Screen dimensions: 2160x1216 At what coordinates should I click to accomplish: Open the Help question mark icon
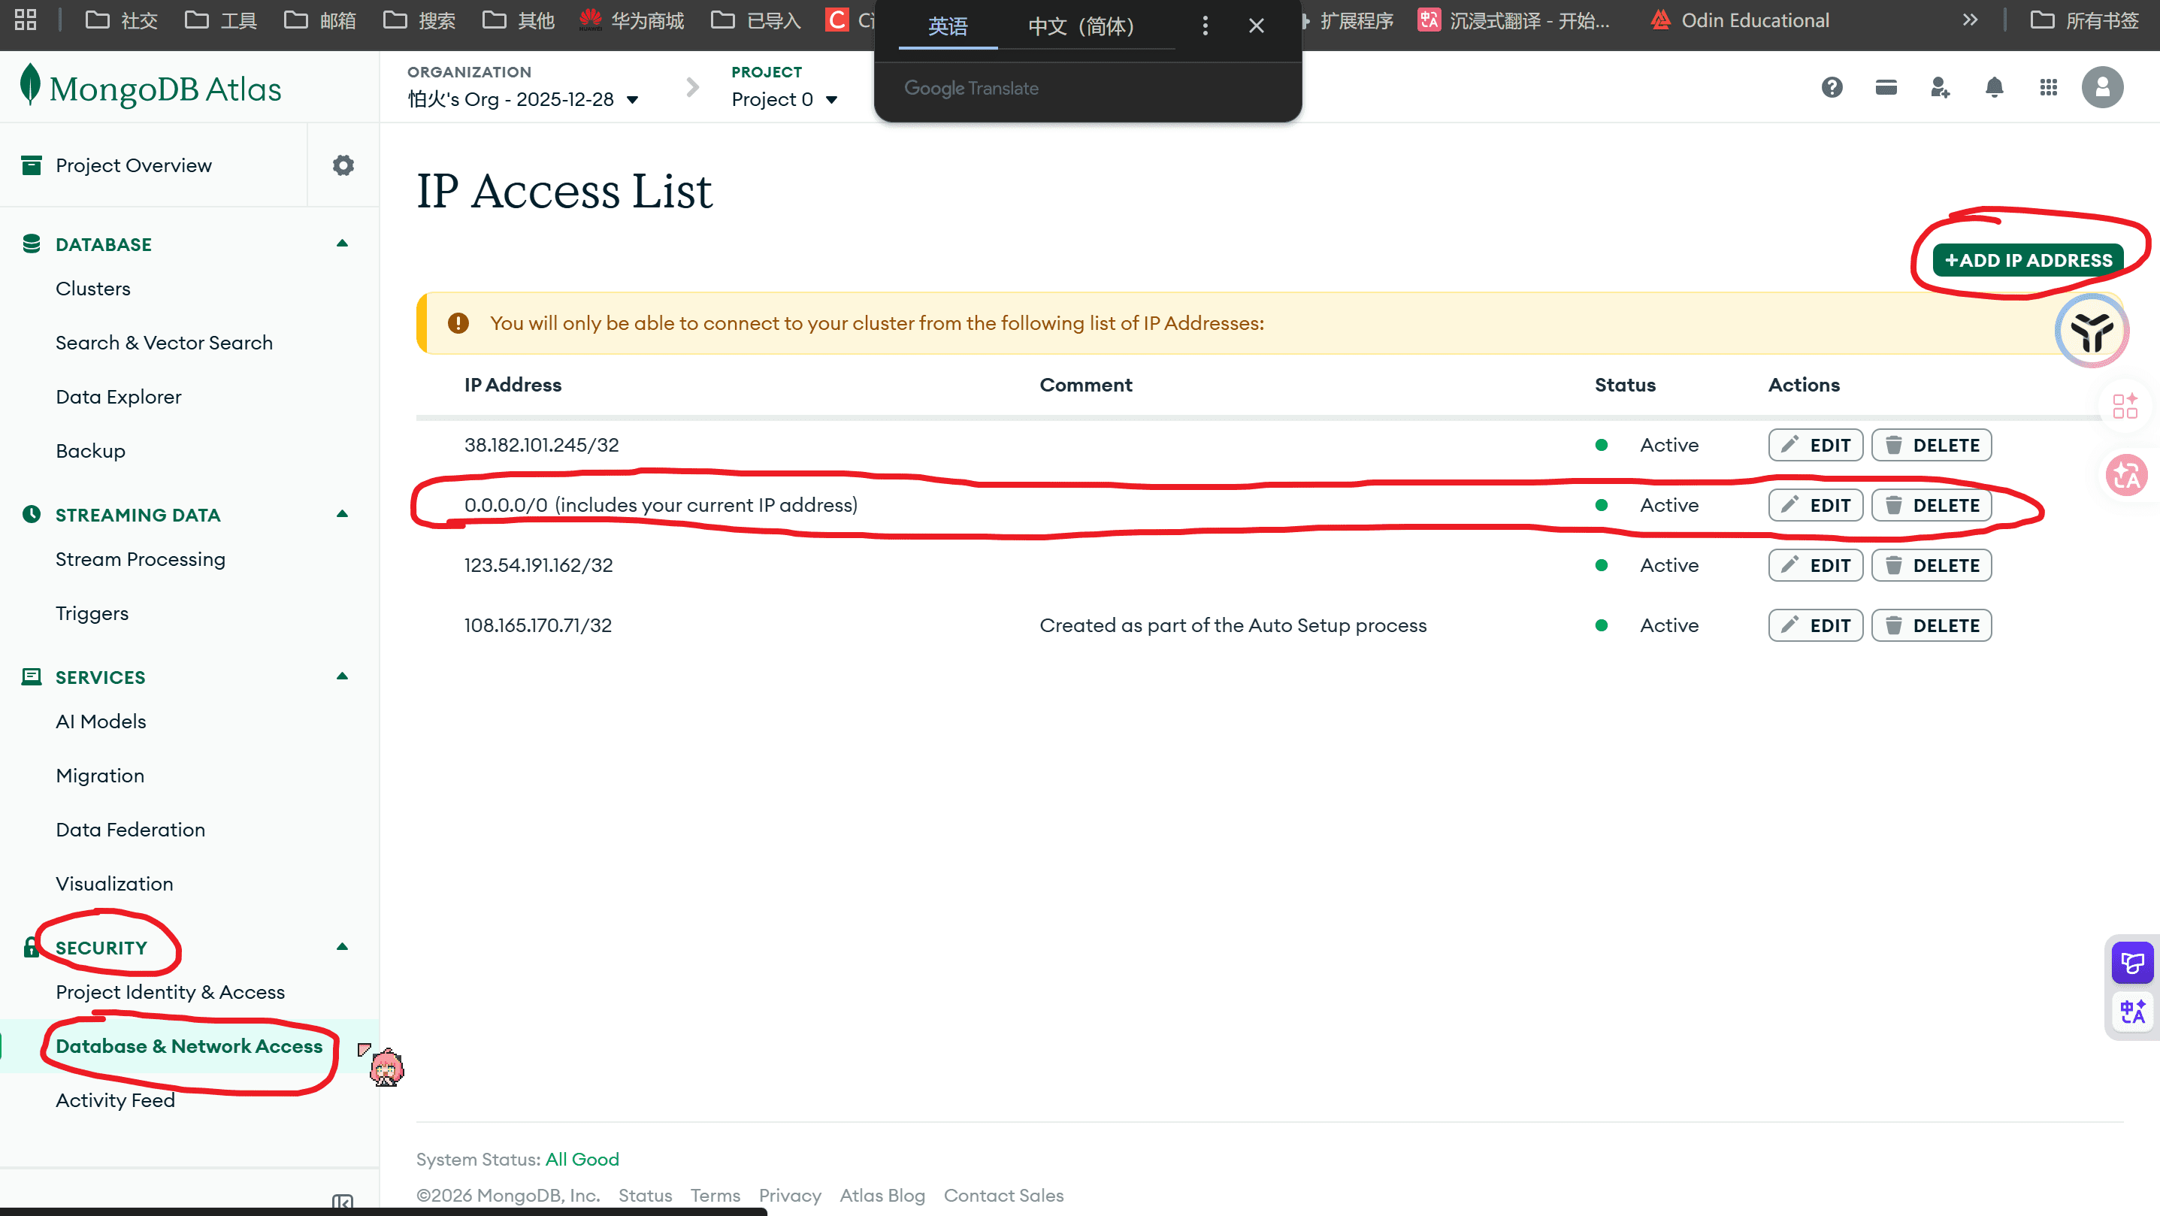(x=1832, y=87)
